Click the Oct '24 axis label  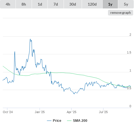point(8,112)
